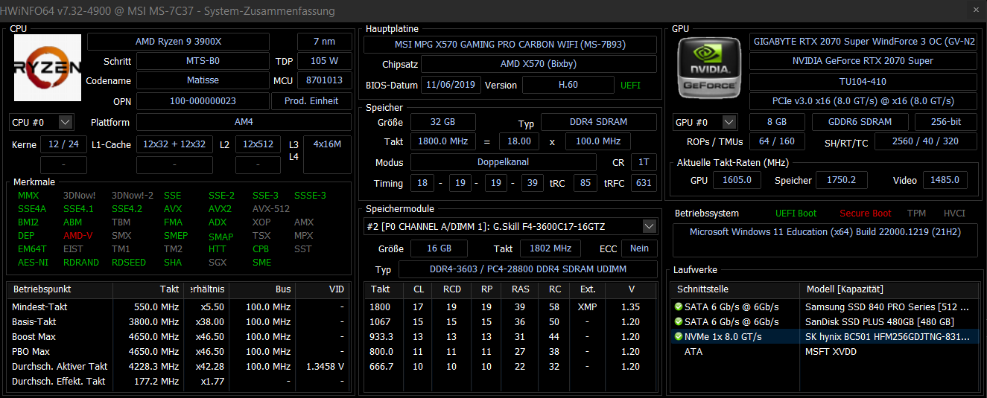This screenshot has height=398, width=987.
Task: Click the MCU 8701013 field
Action: pos(324,80)
